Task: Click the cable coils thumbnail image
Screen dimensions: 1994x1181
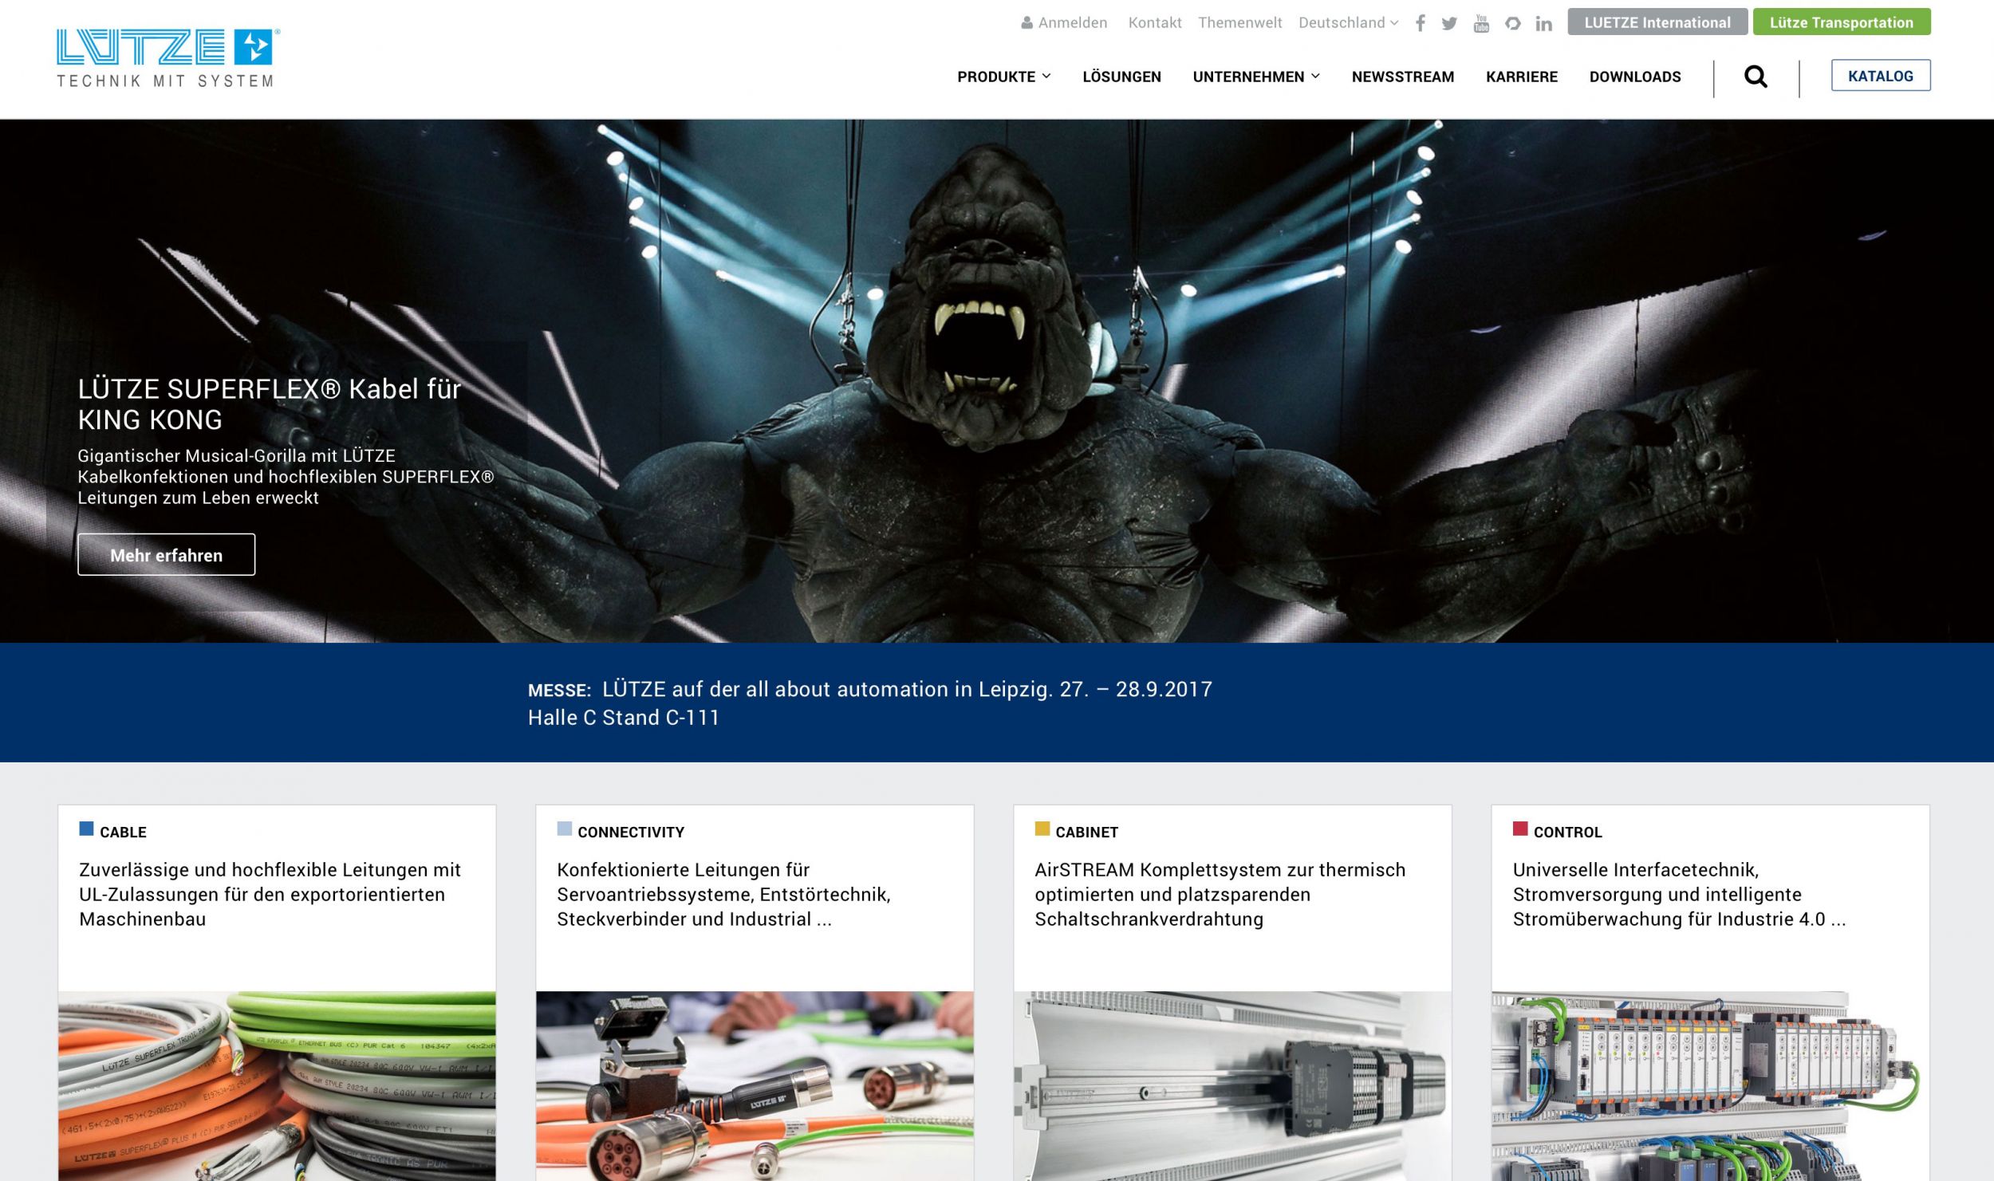Action: [277, 1086]
